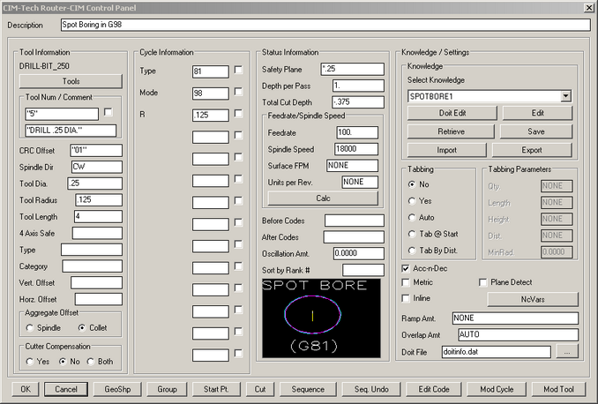This screenshot has height=404, width=598.
Task: Click the Tool Length field
Action: tap(99, 216)
